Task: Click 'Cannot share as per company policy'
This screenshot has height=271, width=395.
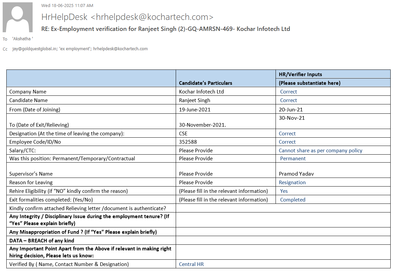Action: click(320, 151)
